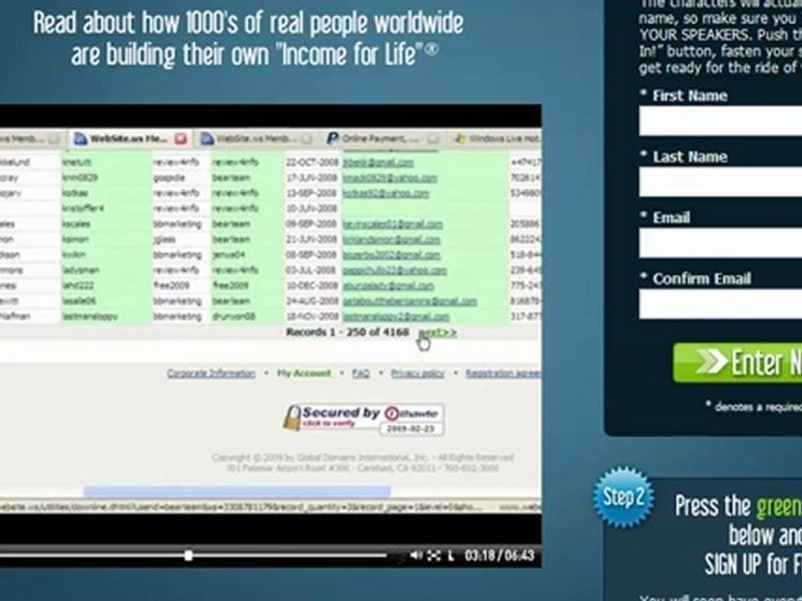
Task: Click the date 08-SEP-2008
Action: point(312,255)
